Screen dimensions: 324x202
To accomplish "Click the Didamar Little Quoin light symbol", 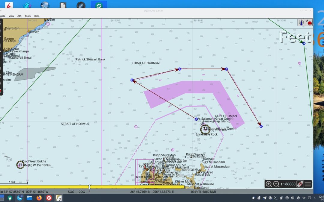I will pos(205,130).
